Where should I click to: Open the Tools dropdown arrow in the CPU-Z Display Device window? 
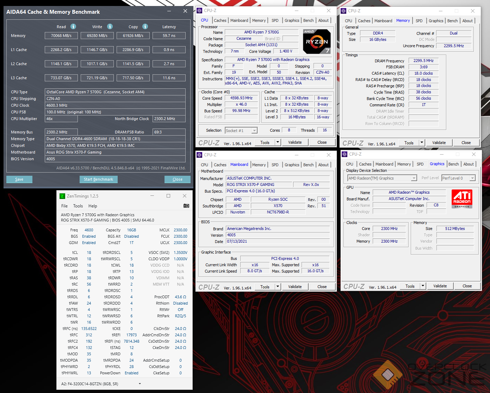coord(423,286)
